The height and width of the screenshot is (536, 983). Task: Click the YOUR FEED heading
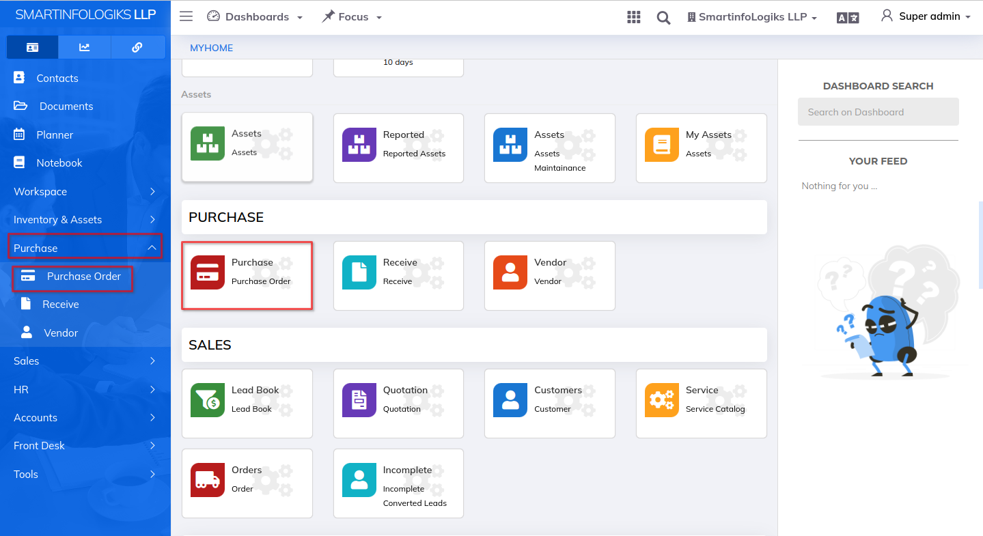point(878,161)
